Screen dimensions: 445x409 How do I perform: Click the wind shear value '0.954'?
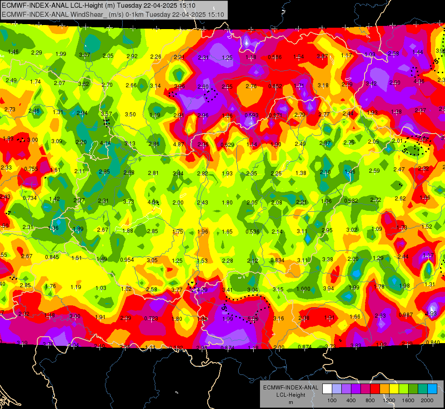pyautogui.click(x=127, y=259)
